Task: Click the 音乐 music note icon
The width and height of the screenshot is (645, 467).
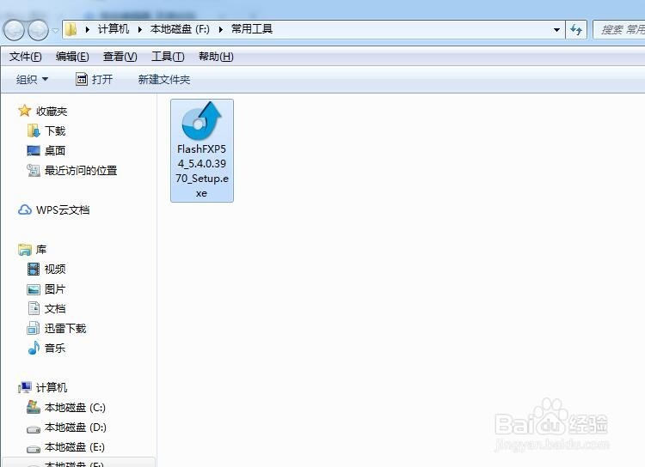Action: pyautogui.click(x=34, y=348)
